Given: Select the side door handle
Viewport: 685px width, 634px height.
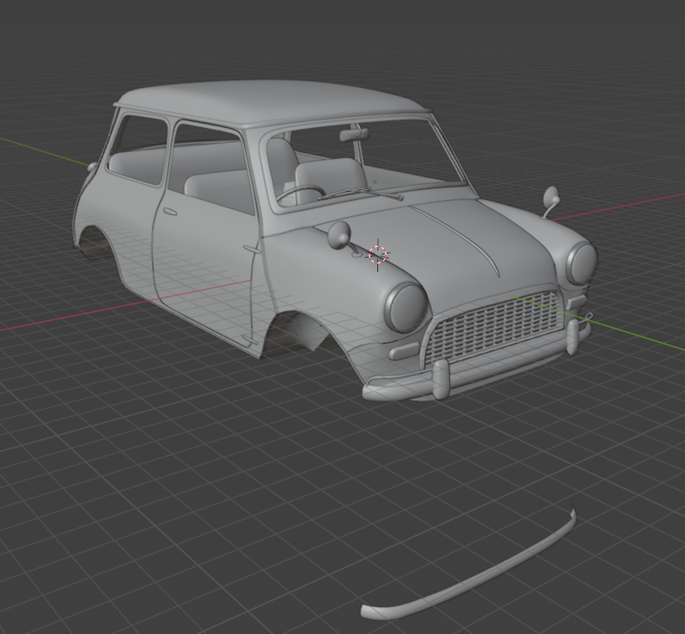Looking at the screenshot, I should tap(170, 212).
